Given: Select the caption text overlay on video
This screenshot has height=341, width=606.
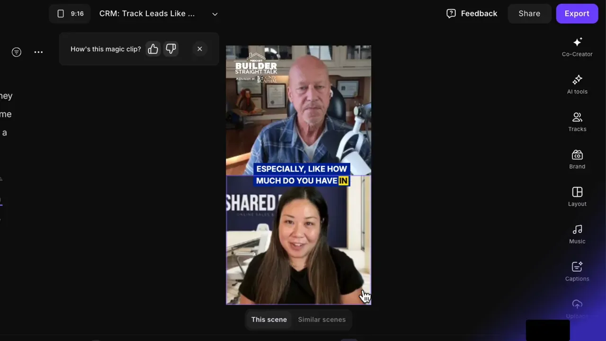Looking at the screenshot, I should tap(302, 175).
